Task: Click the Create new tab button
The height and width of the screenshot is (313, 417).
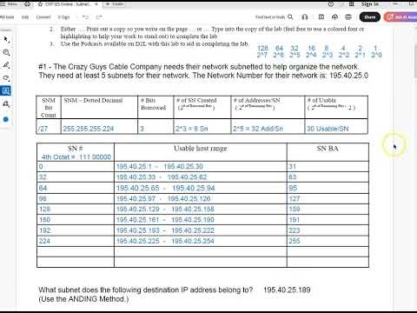Action: pos(115,4)
